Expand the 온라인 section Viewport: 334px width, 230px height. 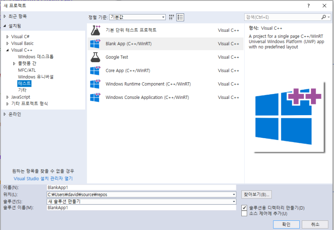5,114
